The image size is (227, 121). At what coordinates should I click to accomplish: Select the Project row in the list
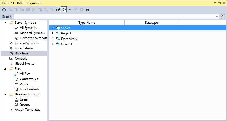coord(138,33)
